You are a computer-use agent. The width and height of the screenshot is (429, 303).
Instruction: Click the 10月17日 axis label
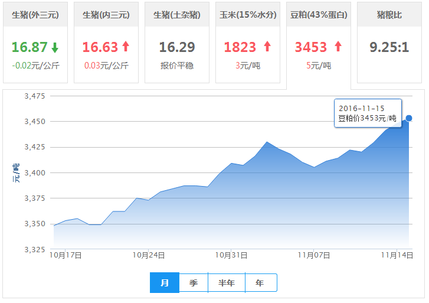tap(66, 255)
